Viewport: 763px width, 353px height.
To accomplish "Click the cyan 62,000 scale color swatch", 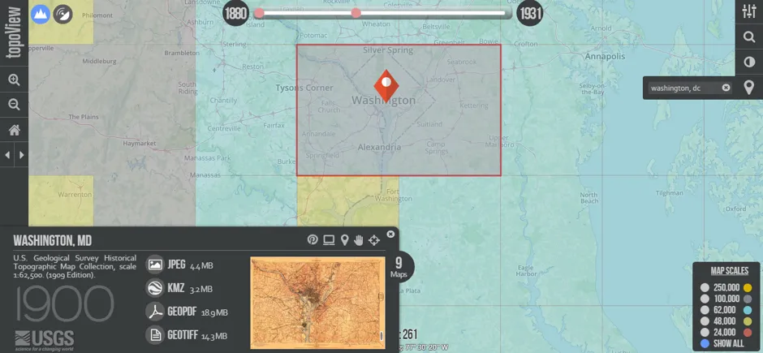I will coord(748,310).
